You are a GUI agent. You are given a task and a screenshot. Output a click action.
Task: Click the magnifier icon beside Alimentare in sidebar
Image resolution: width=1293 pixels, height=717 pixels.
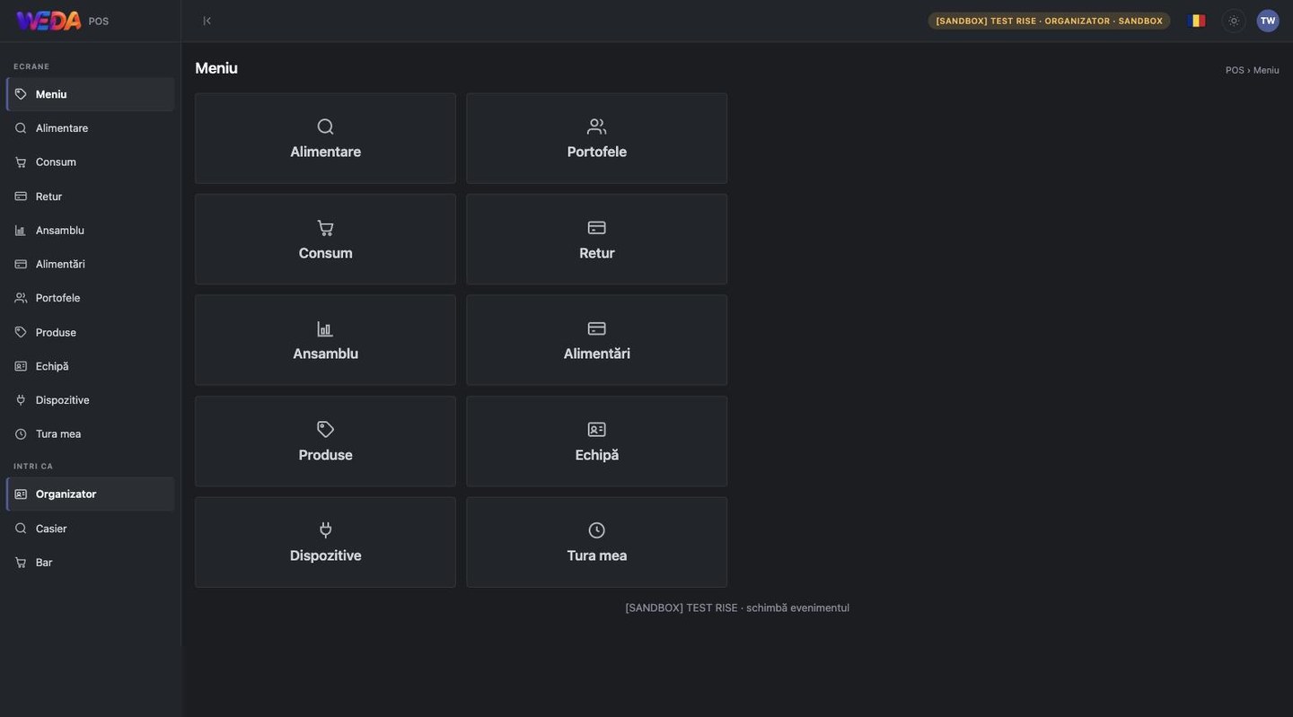tap(21, 128)
